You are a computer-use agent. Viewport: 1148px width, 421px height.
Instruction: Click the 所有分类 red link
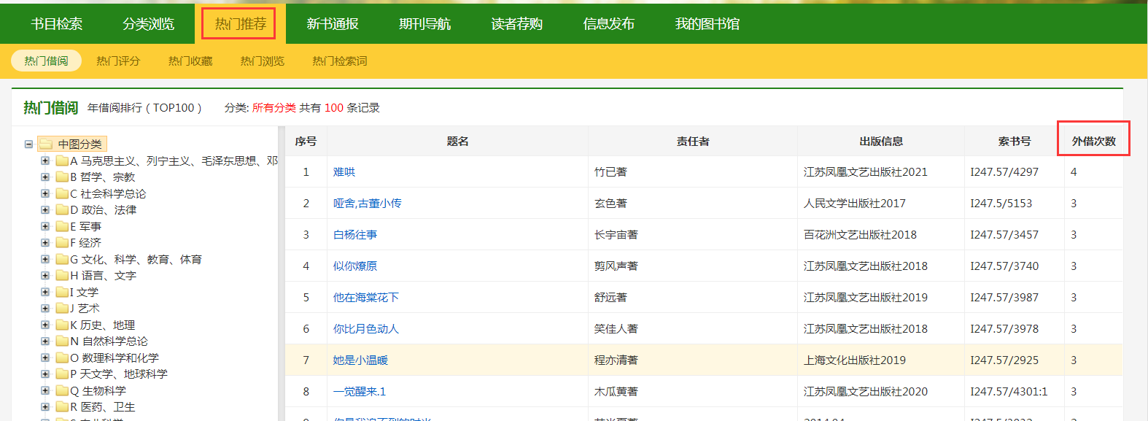274,108
